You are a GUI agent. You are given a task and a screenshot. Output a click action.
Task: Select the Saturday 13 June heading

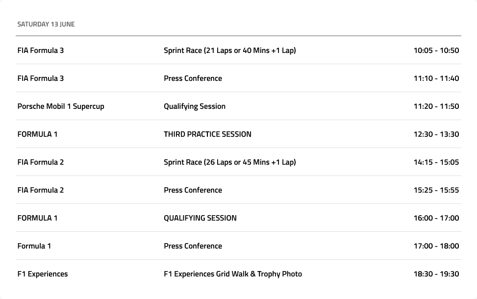(x=46, y=25)
